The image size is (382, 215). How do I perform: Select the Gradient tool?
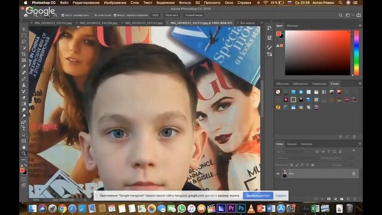[24, 103]
